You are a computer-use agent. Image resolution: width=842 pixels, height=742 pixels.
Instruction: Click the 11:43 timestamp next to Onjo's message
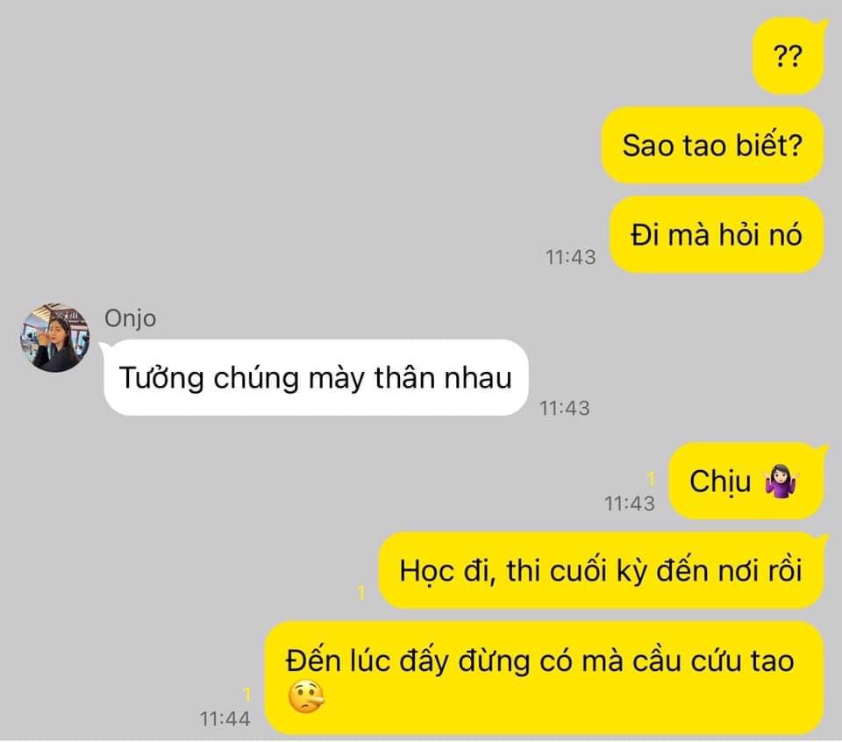[x=564, y=409]
